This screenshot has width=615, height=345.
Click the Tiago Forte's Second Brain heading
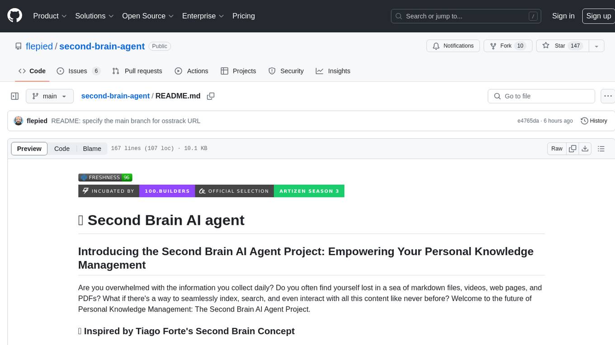186,331
